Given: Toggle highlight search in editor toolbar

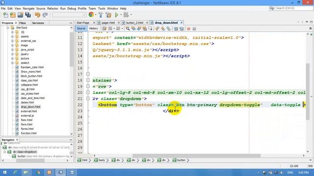Looking at the screenshot, I should (x=144, y=28).
